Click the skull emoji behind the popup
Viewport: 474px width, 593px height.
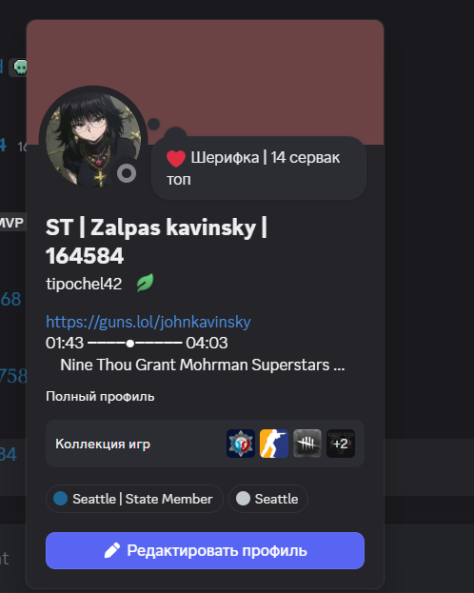click(20, 68)
